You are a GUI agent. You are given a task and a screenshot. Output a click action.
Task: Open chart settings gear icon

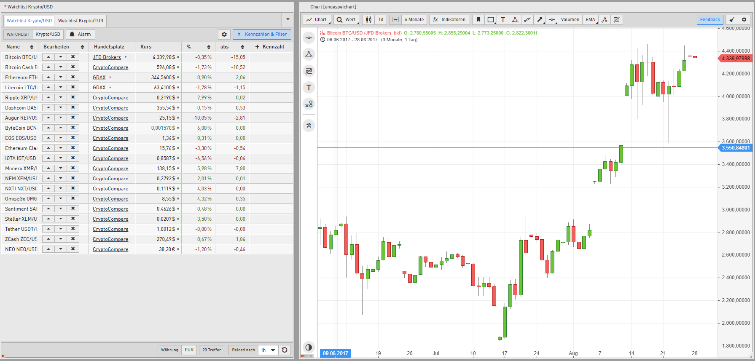[x=744, y=20]
